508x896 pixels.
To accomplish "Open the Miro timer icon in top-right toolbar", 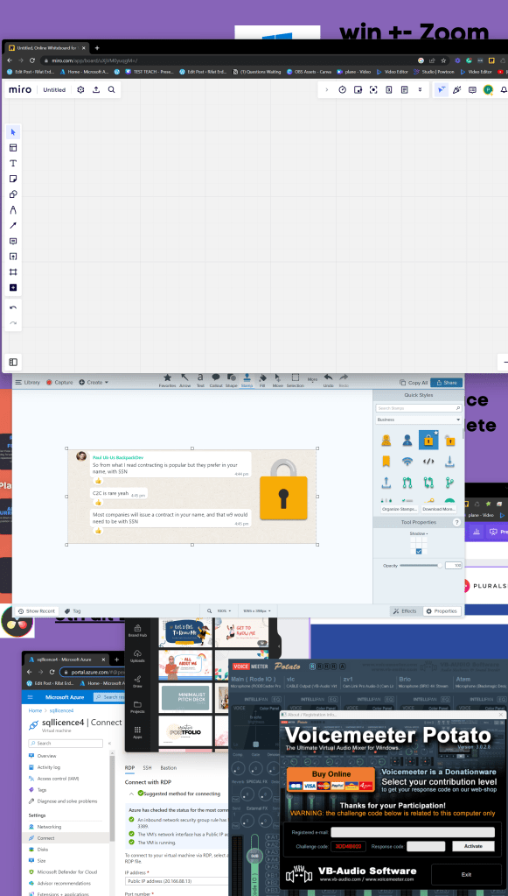I will (342, 89).
